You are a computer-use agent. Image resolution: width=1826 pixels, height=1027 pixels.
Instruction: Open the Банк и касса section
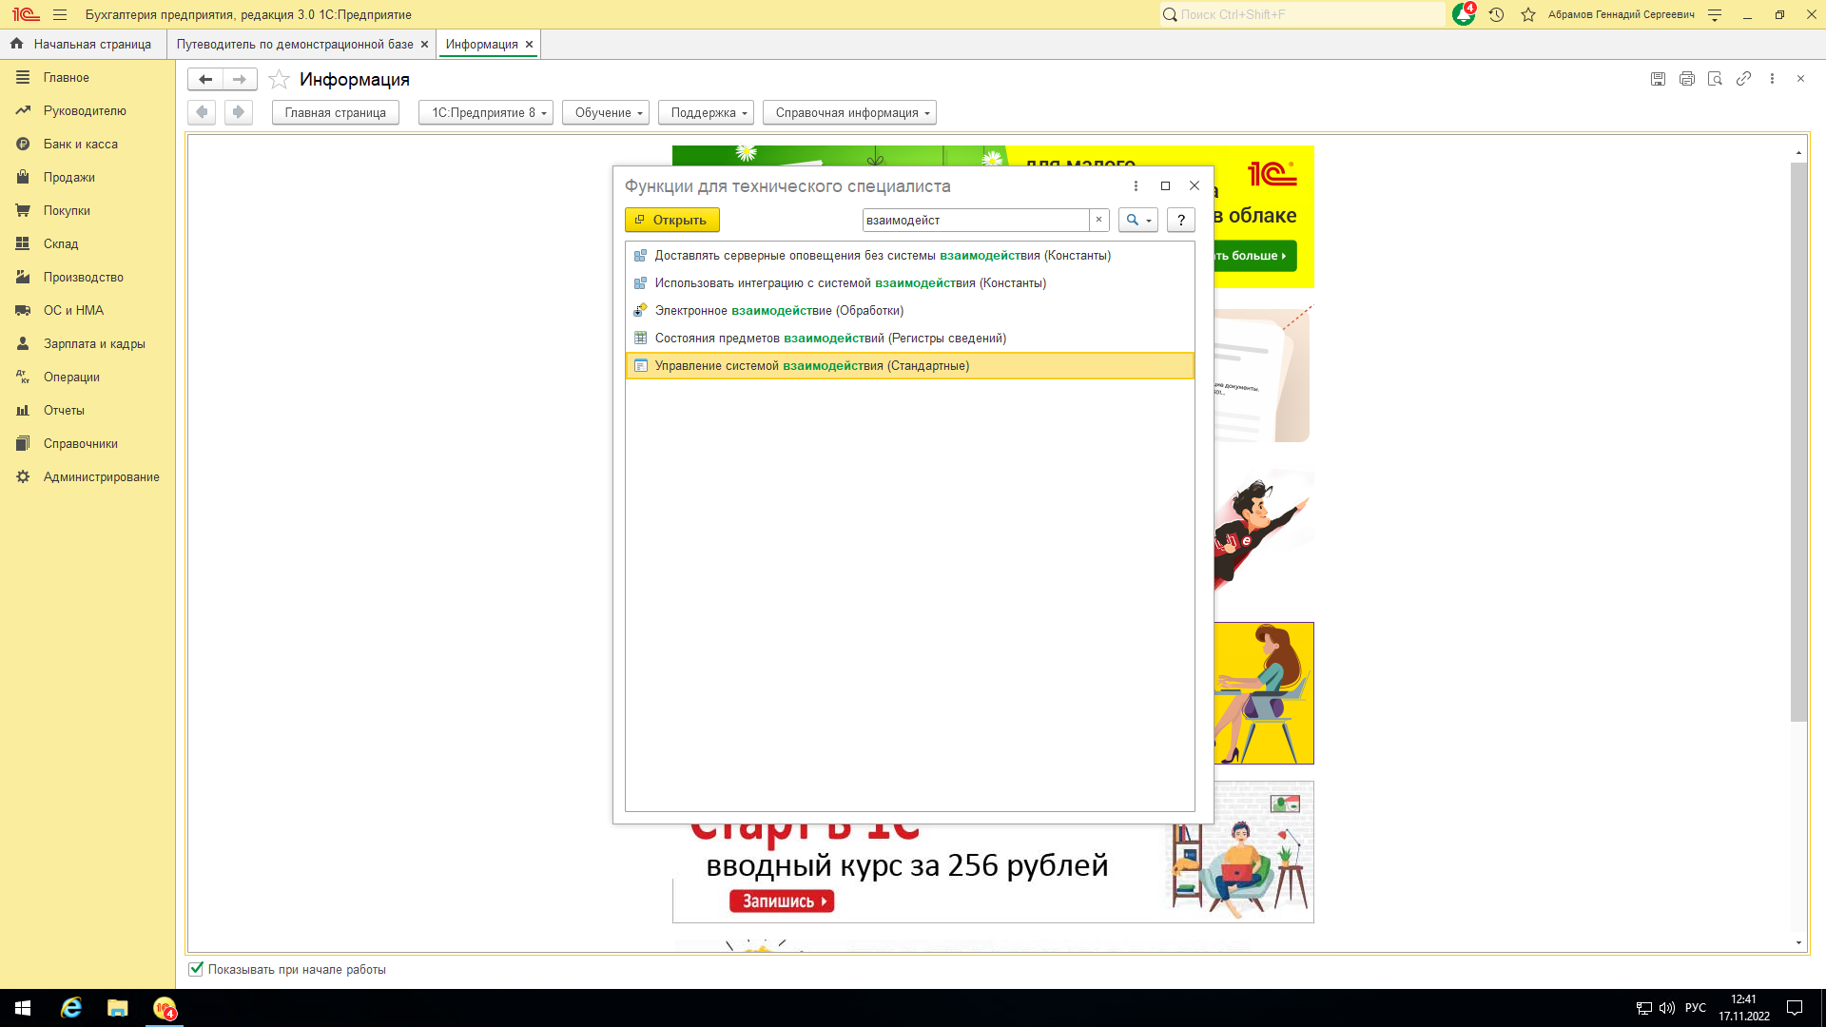(x=87, y=145)
